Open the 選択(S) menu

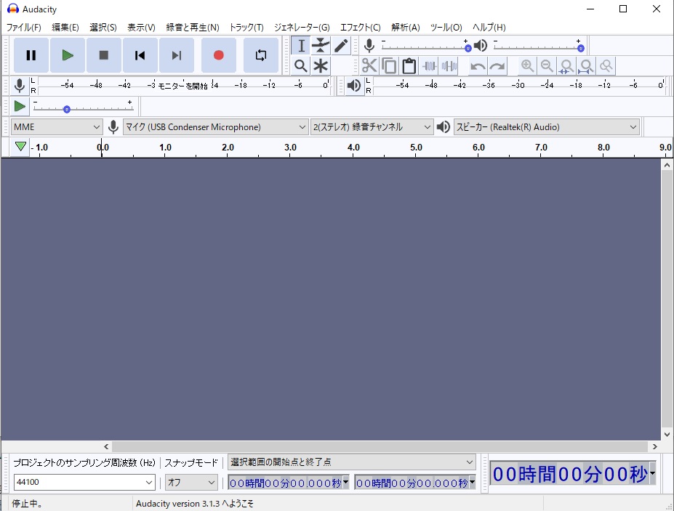coord(103,28)
